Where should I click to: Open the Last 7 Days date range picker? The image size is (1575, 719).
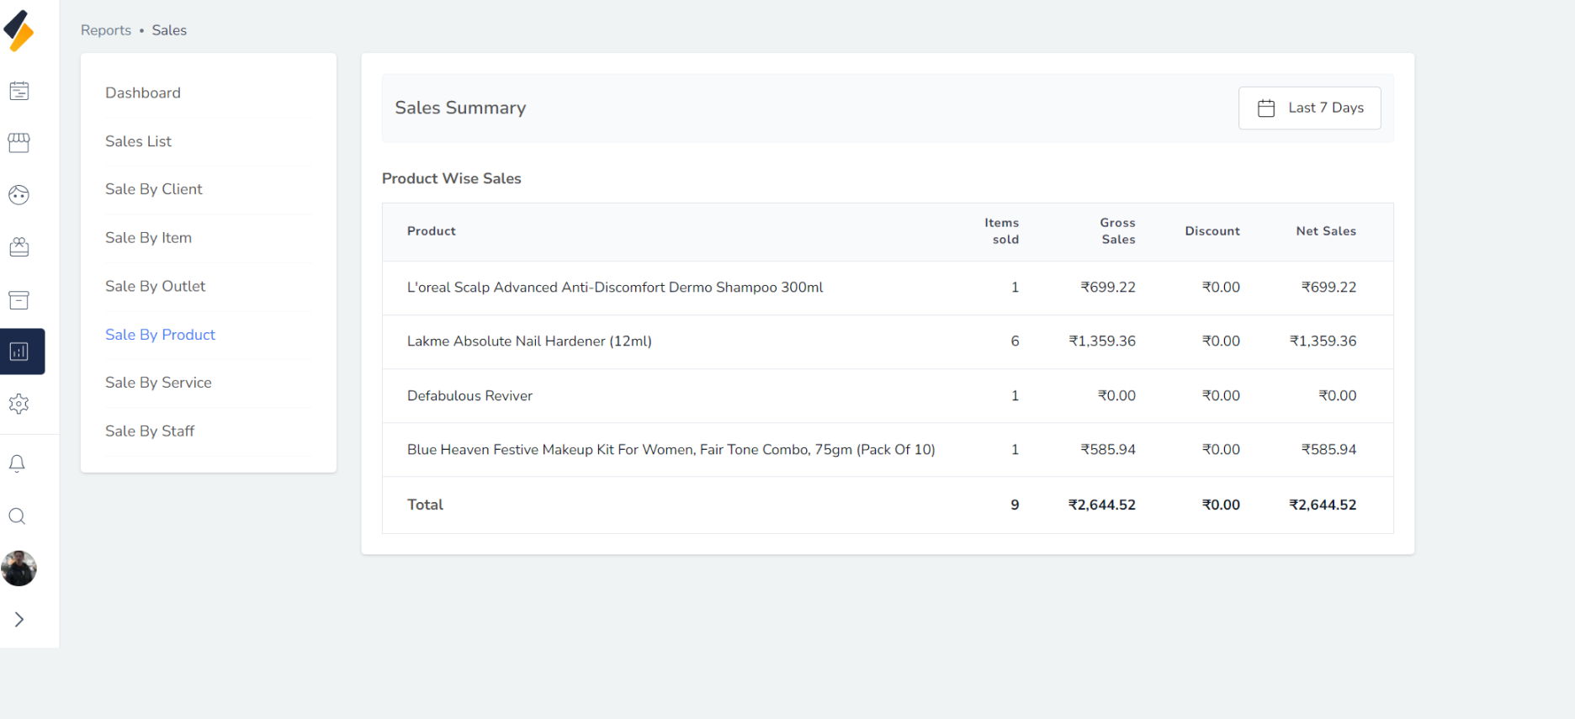1309,108
